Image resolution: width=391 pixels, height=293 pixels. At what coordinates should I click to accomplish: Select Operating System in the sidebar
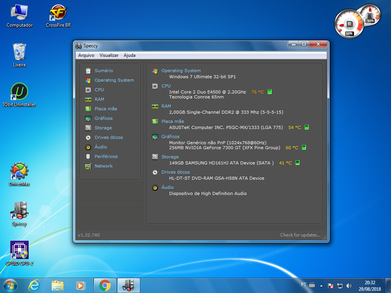[x=114, y=80]
